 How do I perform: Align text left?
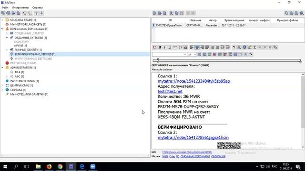pos(192,47)
